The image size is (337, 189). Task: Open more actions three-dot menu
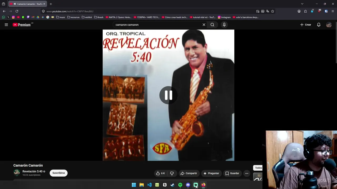(247, 173)
